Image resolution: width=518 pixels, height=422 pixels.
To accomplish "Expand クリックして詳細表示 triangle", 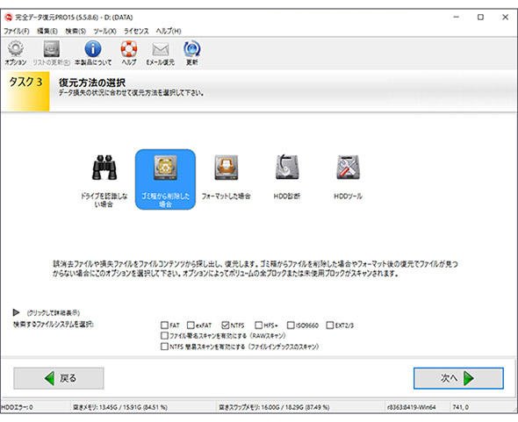I will [16, 312].
